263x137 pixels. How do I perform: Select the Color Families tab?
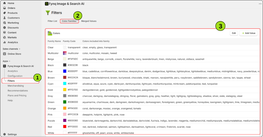pos(69,21)
